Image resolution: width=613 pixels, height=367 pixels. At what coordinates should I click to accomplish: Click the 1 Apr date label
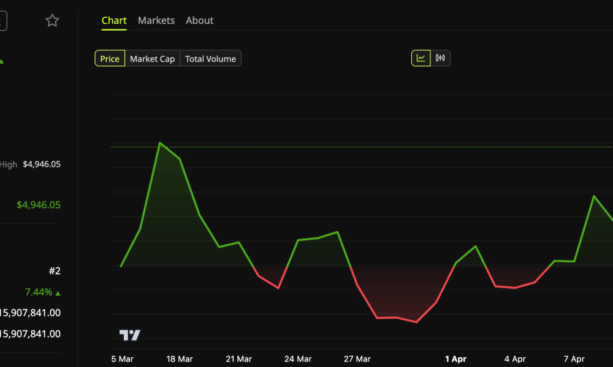[x=455, y=359]
